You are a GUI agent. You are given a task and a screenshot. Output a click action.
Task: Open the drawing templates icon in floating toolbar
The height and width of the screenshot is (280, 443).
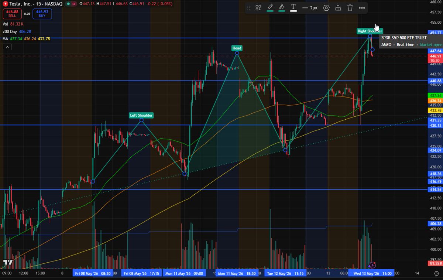click(x=258, y=8)
